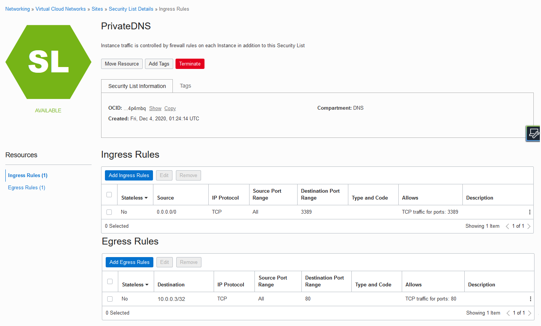
Task: Go to previous page of egress rules
Action: point(508,313)
